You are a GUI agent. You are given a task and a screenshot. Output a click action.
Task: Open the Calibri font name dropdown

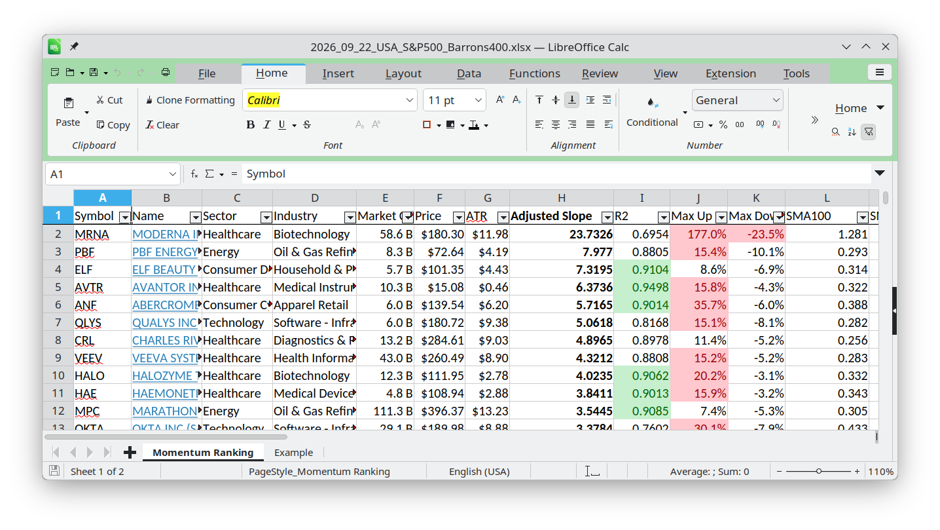click(410, 100)
